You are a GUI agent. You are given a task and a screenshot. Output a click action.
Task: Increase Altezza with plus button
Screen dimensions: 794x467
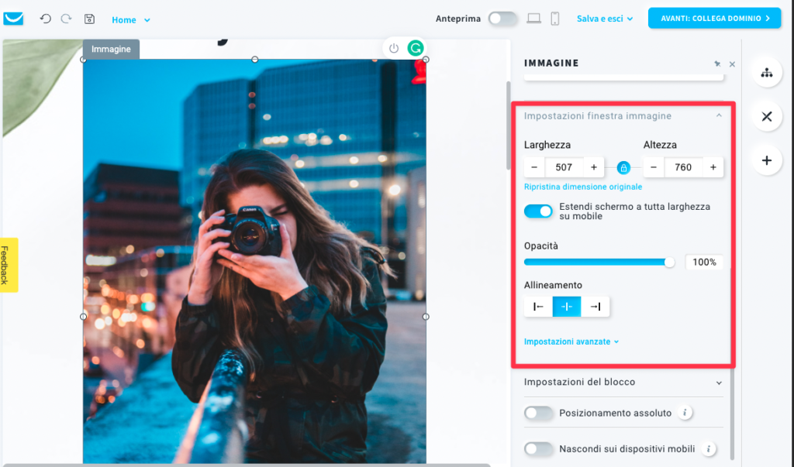pos(713,167)
